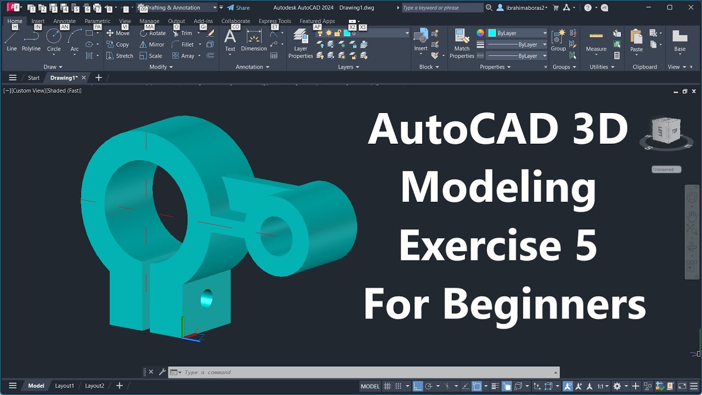Click the Fillet tool
The width and height of the screenshot is (702, 395).
point(183,44)
